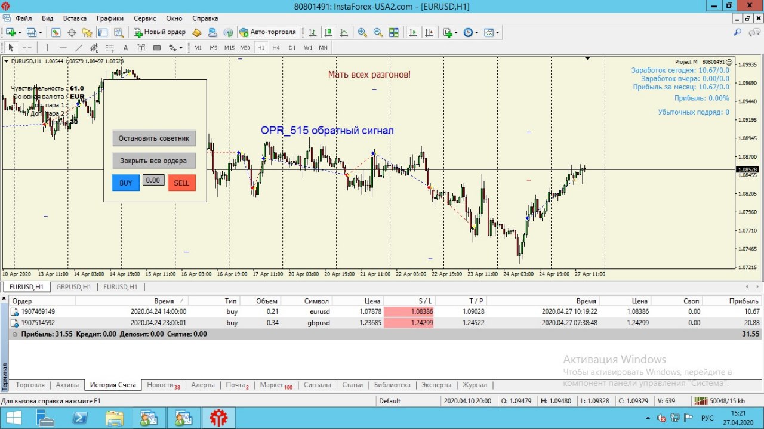Open the Торговля terminal tab
The image size is (764, 429).
(30, 385)
